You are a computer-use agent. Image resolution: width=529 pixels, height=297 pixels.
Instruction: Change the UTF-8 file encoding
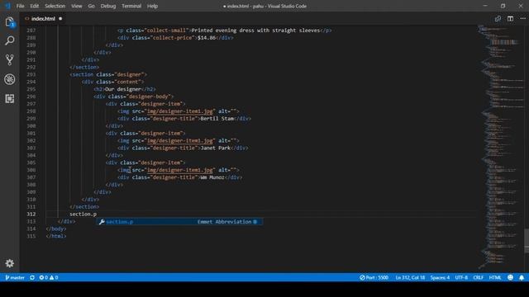coord(461,277)
